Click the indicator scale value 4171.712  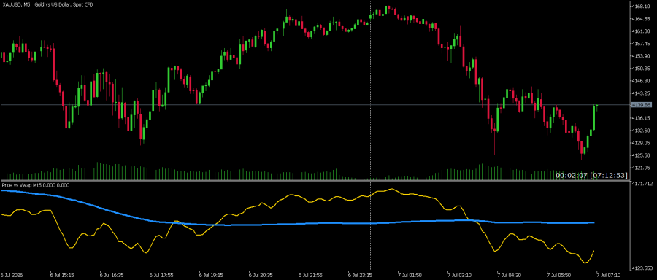(643, 184)
